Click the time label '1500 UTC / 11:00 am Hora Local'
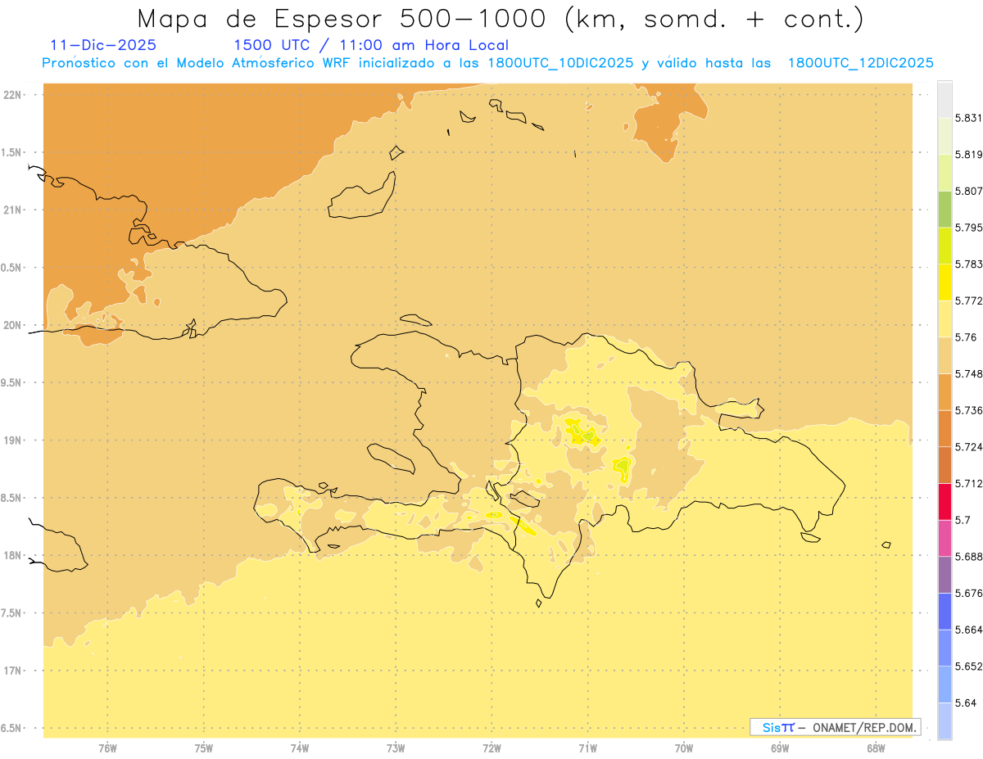 tap(371, 46)
